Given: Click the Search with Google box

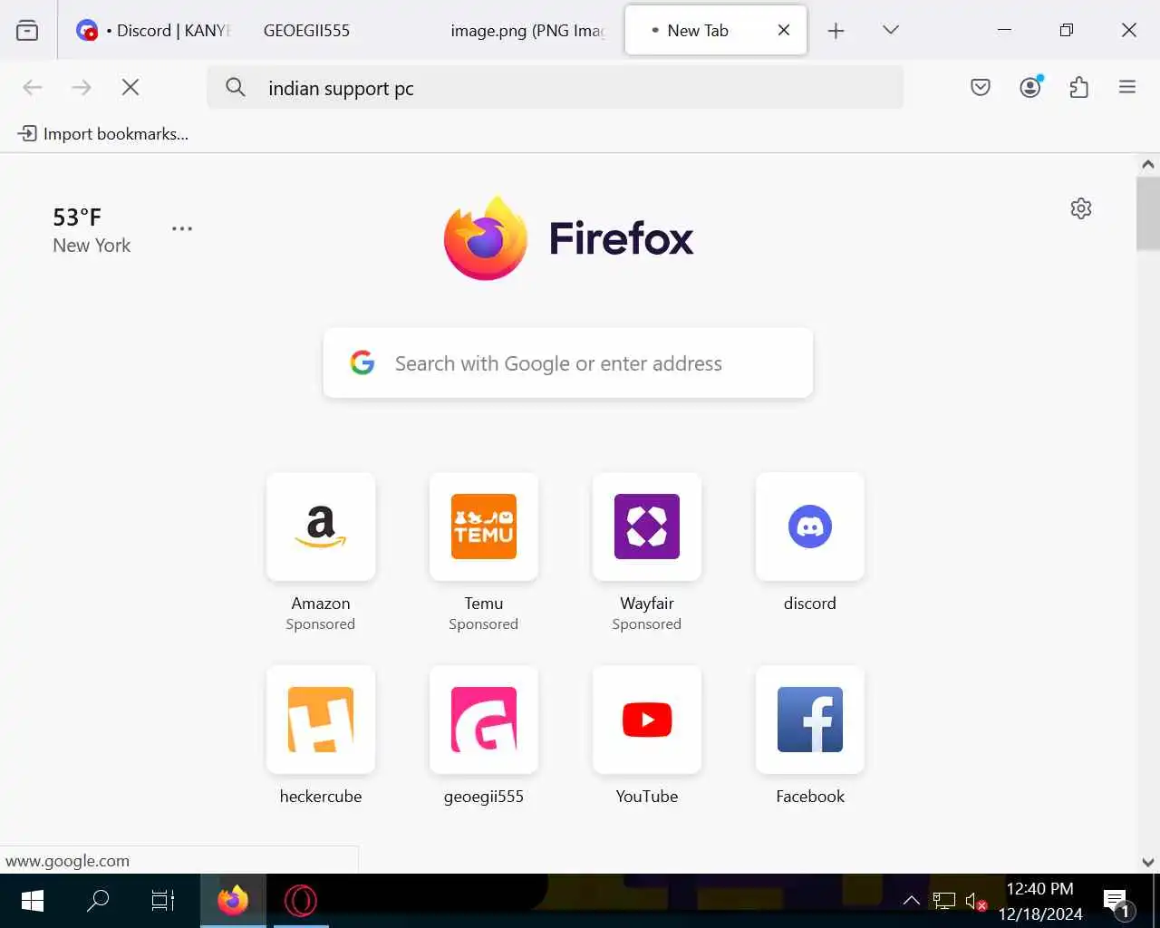Looking at the screenshot, I should click(x=568, y=363).
